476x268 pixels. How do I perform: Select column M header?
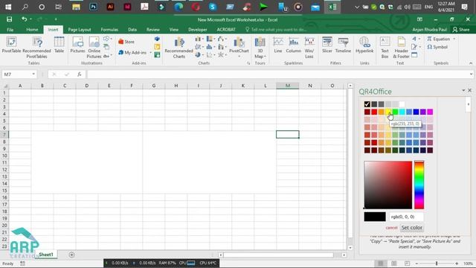pyautogui.click(x=288, y=86)
